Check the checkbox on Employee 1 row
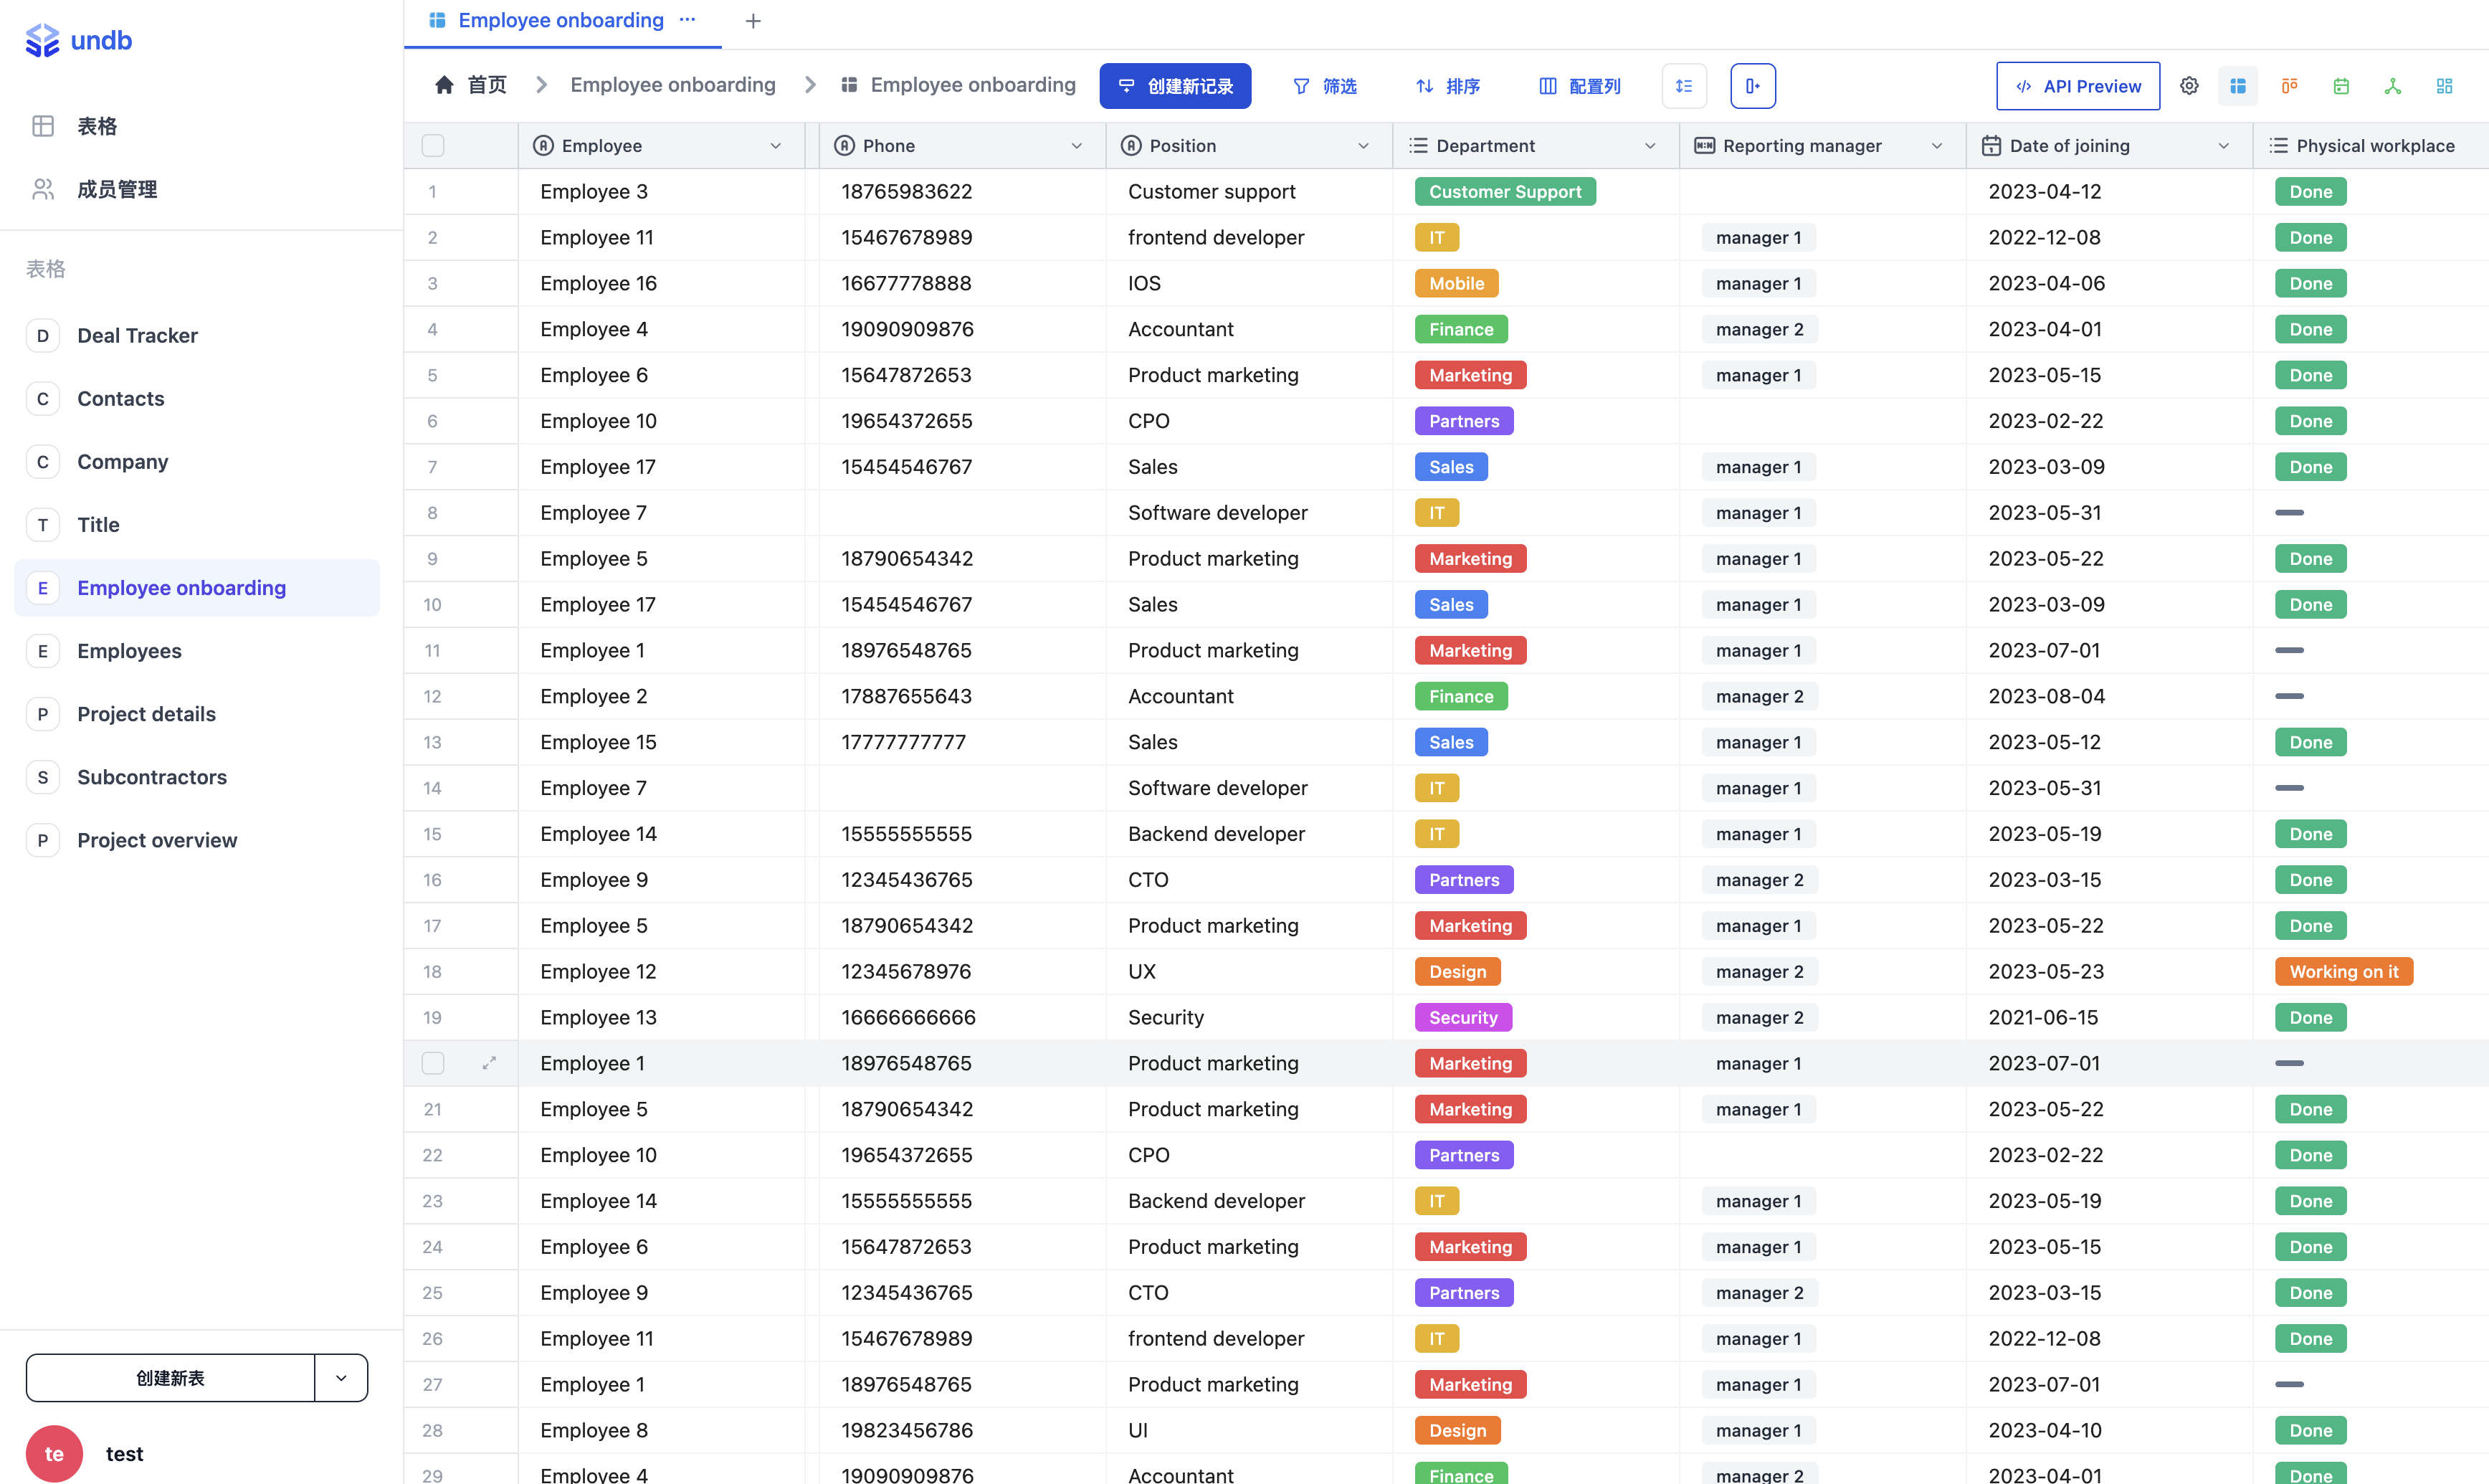The width and height of the screenshot is (2489, 1484). click(433, 1063)
